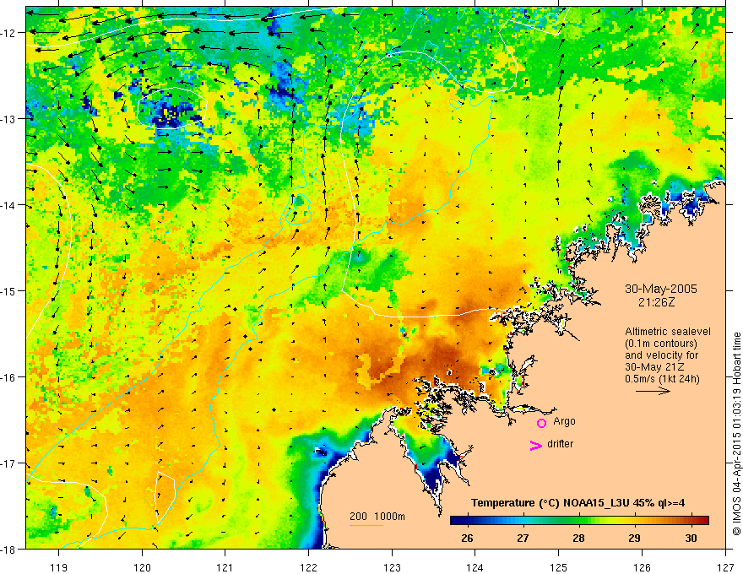743x574 pixels.
Task: Click the '119' longitude axis label
Action: (x=59, y=567)
